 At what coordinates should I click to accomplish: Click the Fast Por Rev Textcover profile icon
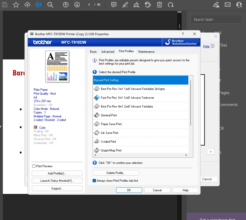tap(97, 97)
